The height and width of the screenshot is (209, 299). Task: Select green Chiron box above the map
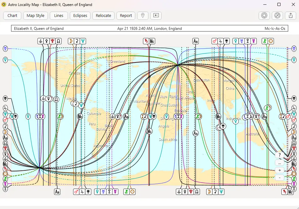pyautogui.click(x=265, y=41)
